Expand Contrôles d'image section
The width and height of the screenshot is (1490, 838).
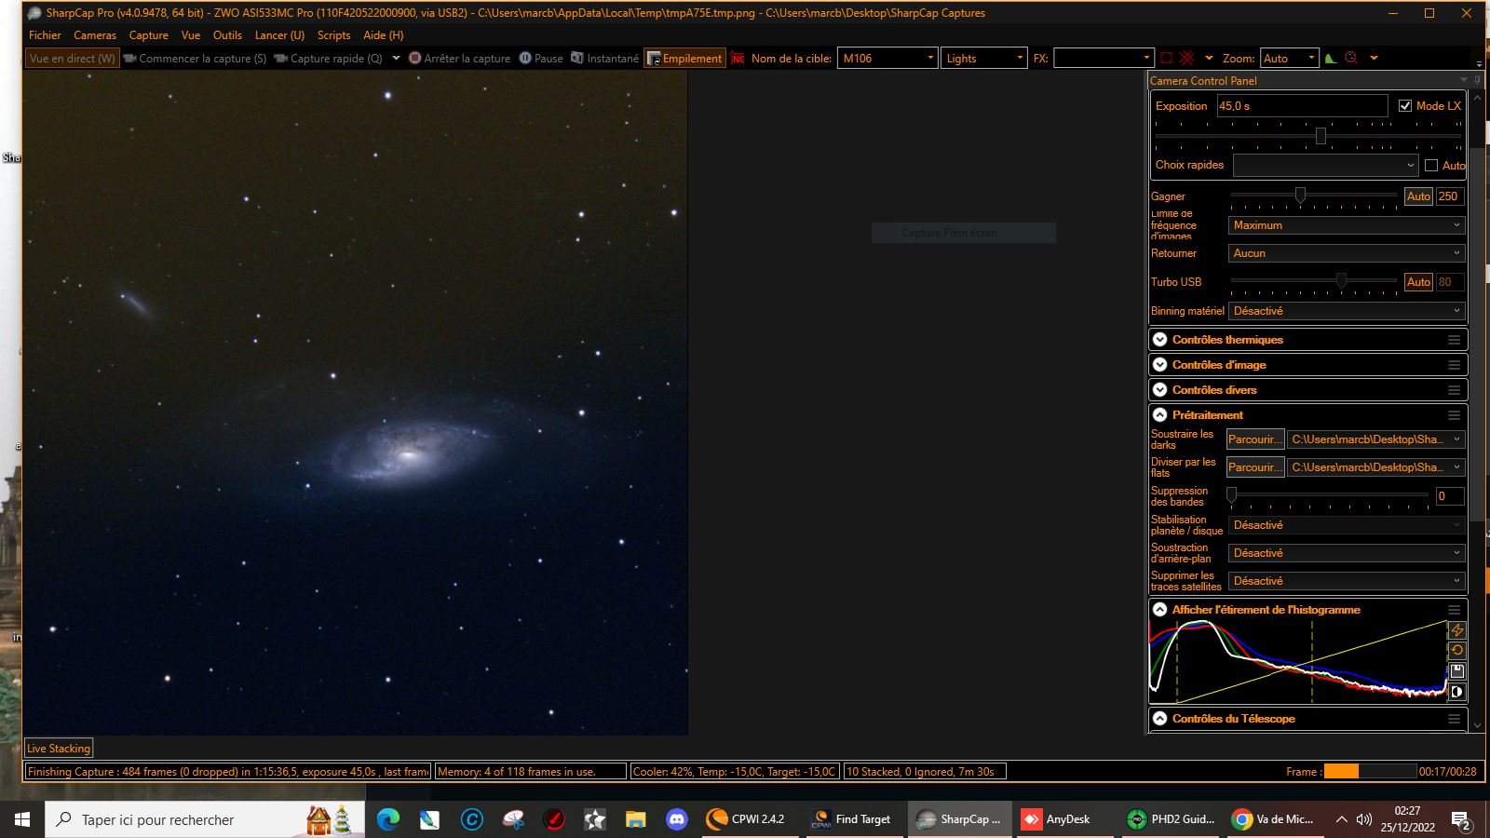point(1160,365)
